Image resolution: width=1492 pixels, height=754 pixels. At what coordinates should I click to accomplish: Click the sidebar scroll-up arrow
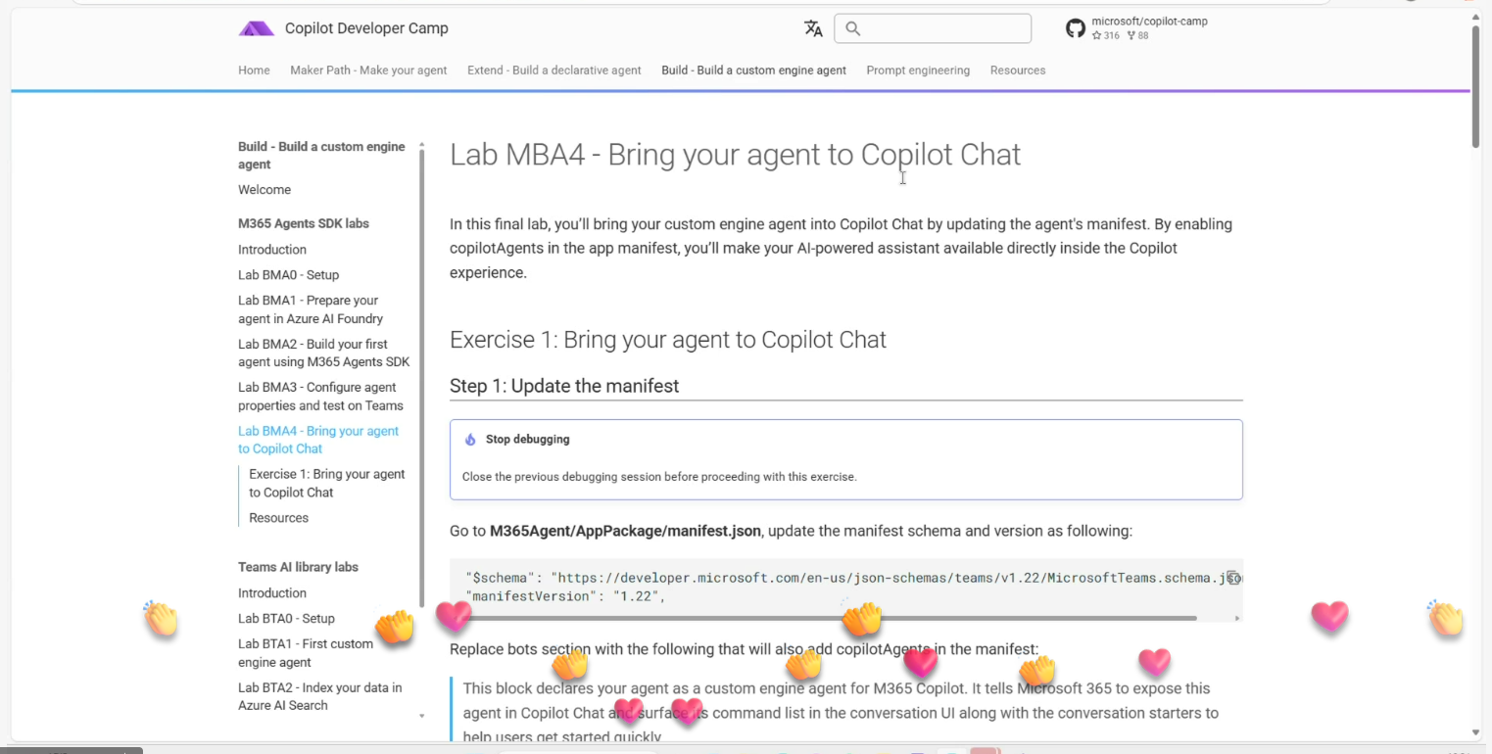[x=422, y=145]
